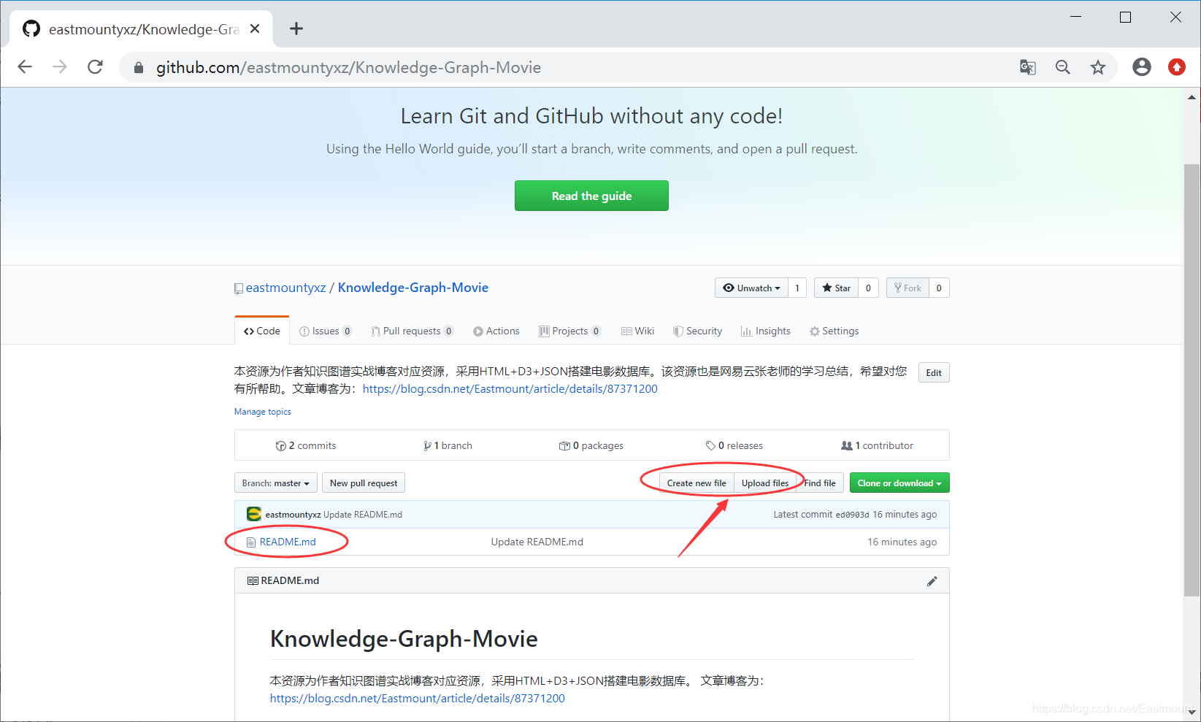The image size is (1201, 722).
Task: Click the fork count 0
Action: click(939, 288)
